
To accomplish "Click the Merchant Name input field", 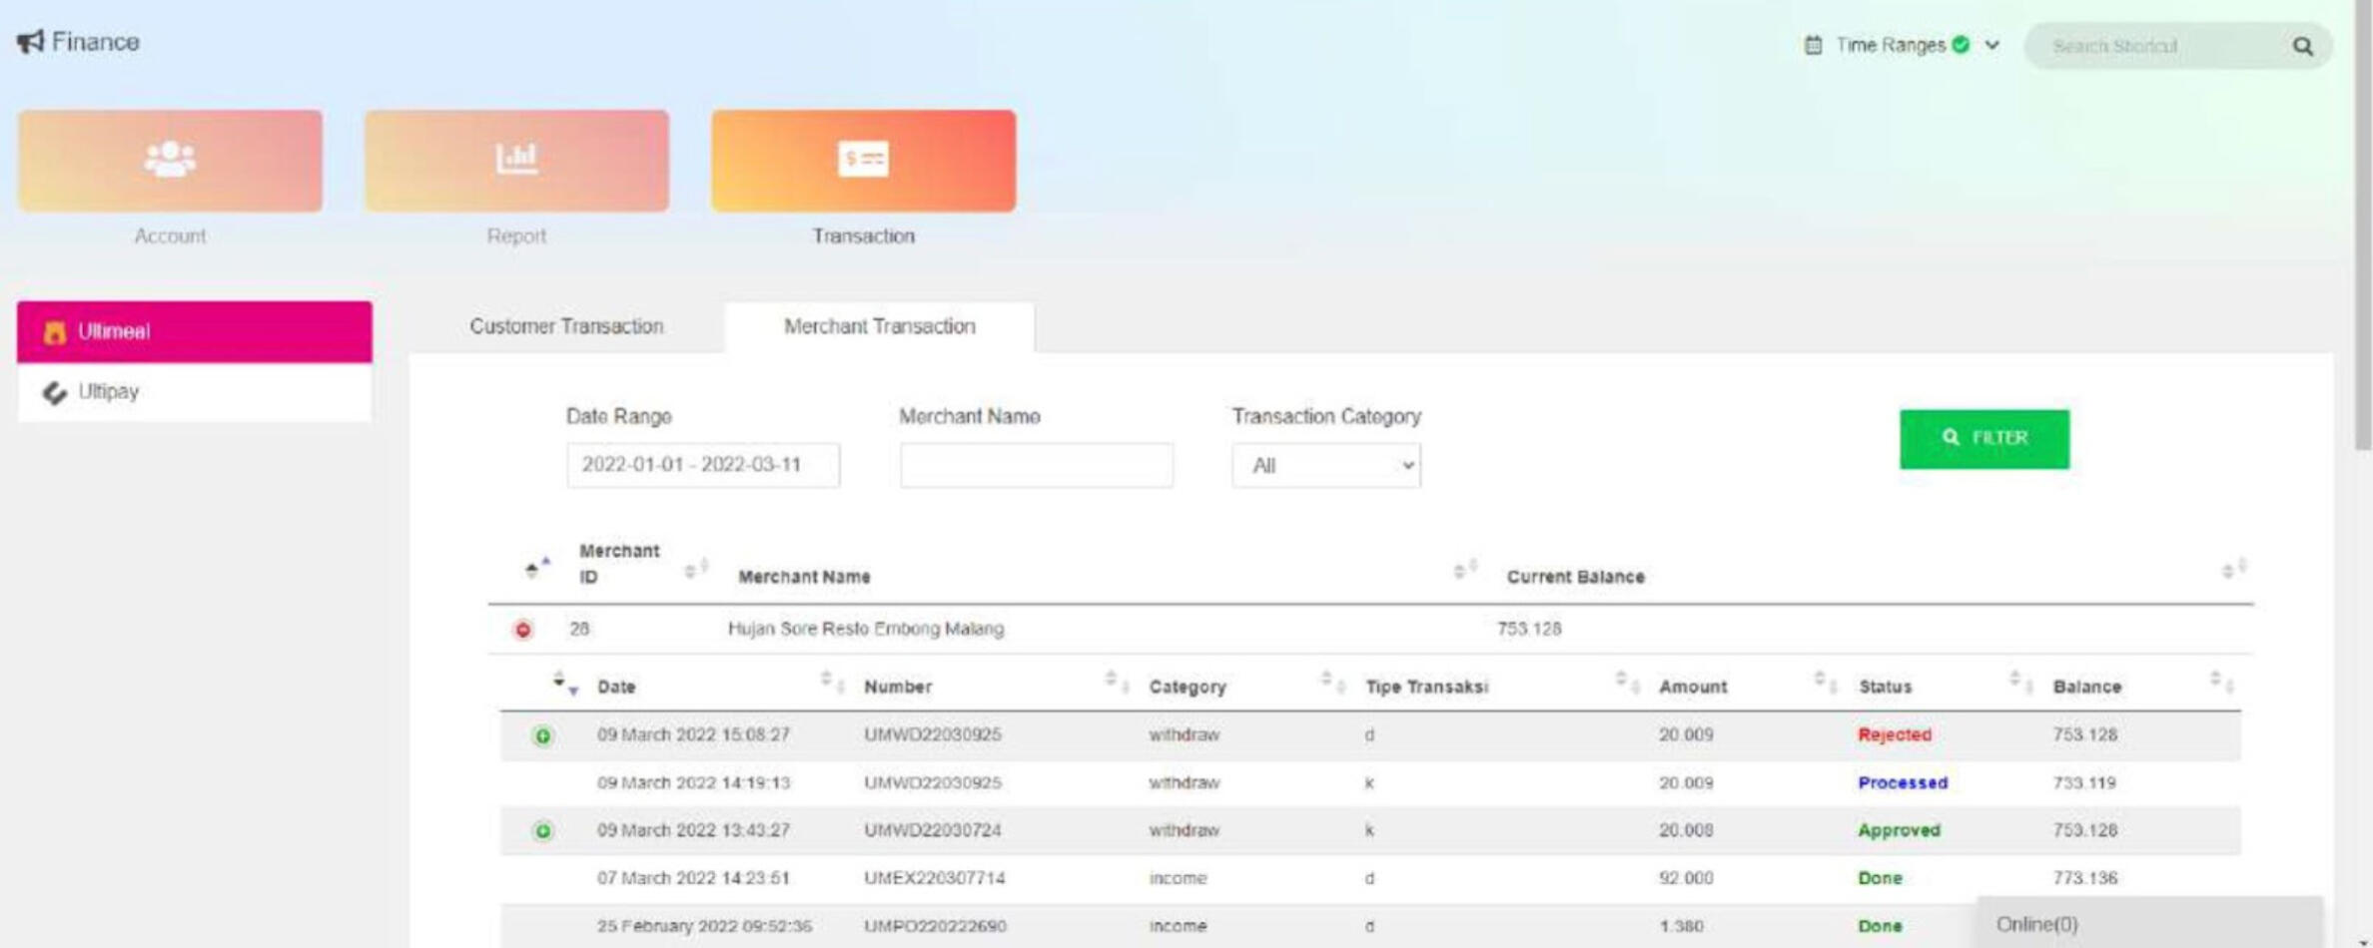I will [1036, 466].
